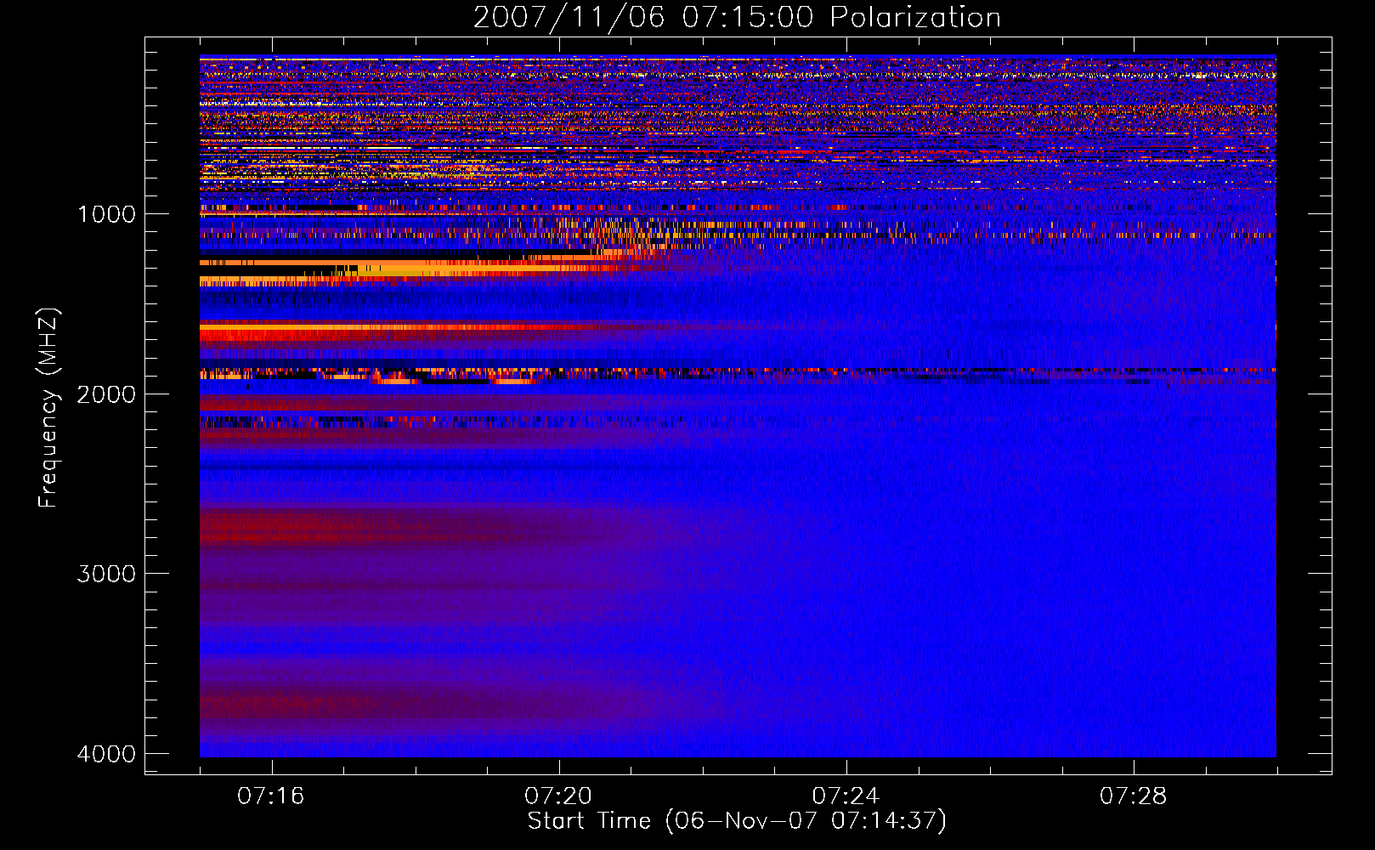Click the 2000 frequency tick label
The image size is (1375, 850).
(106, 394)
